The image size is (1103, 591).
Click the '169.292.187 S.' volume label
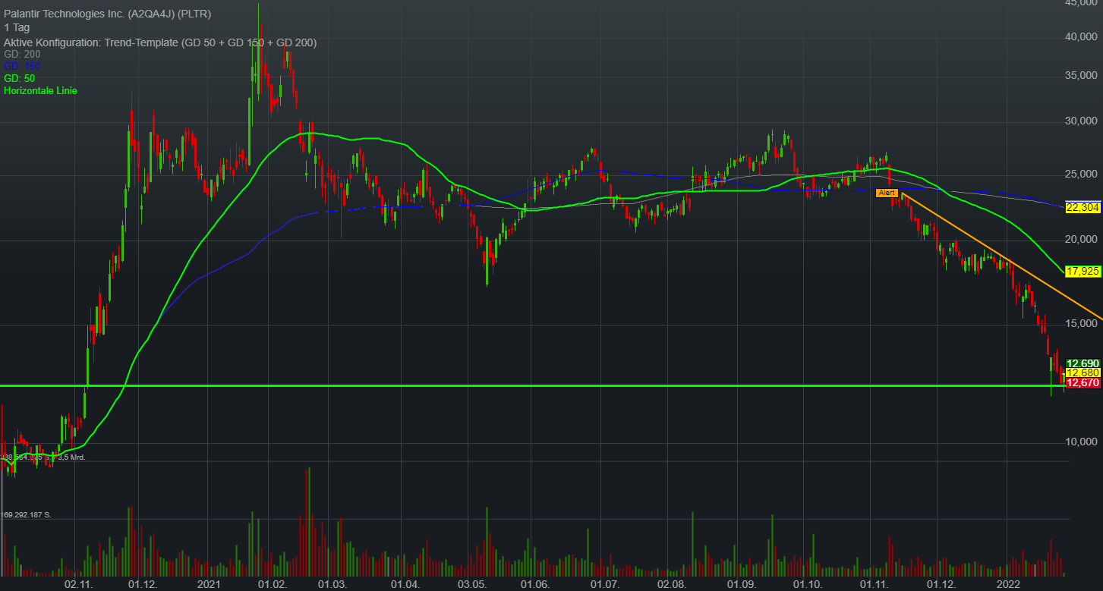point(27,515)
